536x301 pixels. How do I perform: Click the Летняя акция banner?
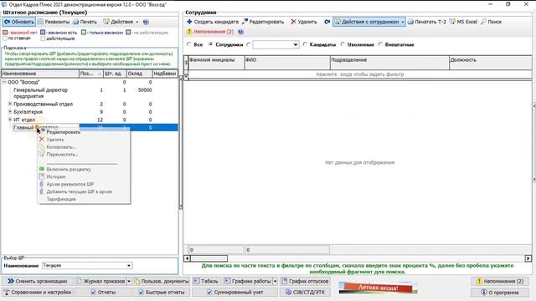click(x=378, y=288)
